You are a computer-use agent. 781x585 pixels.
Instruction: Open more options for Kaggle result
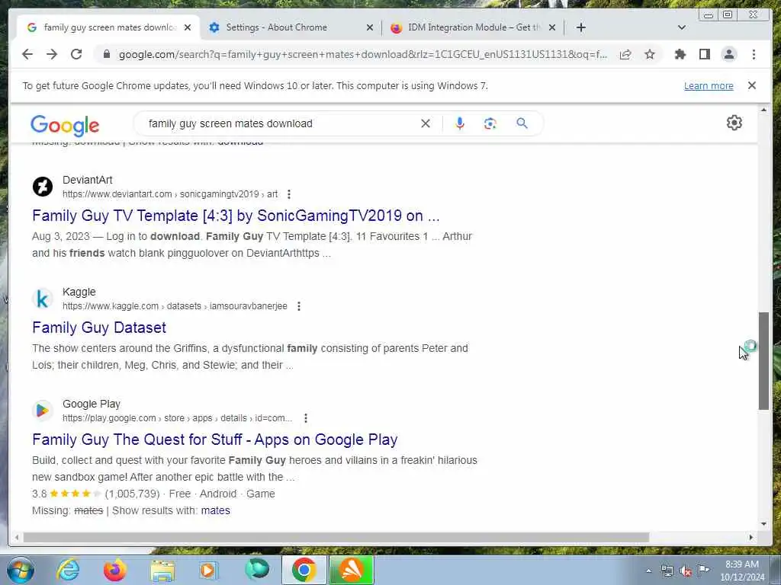point(299,306)
